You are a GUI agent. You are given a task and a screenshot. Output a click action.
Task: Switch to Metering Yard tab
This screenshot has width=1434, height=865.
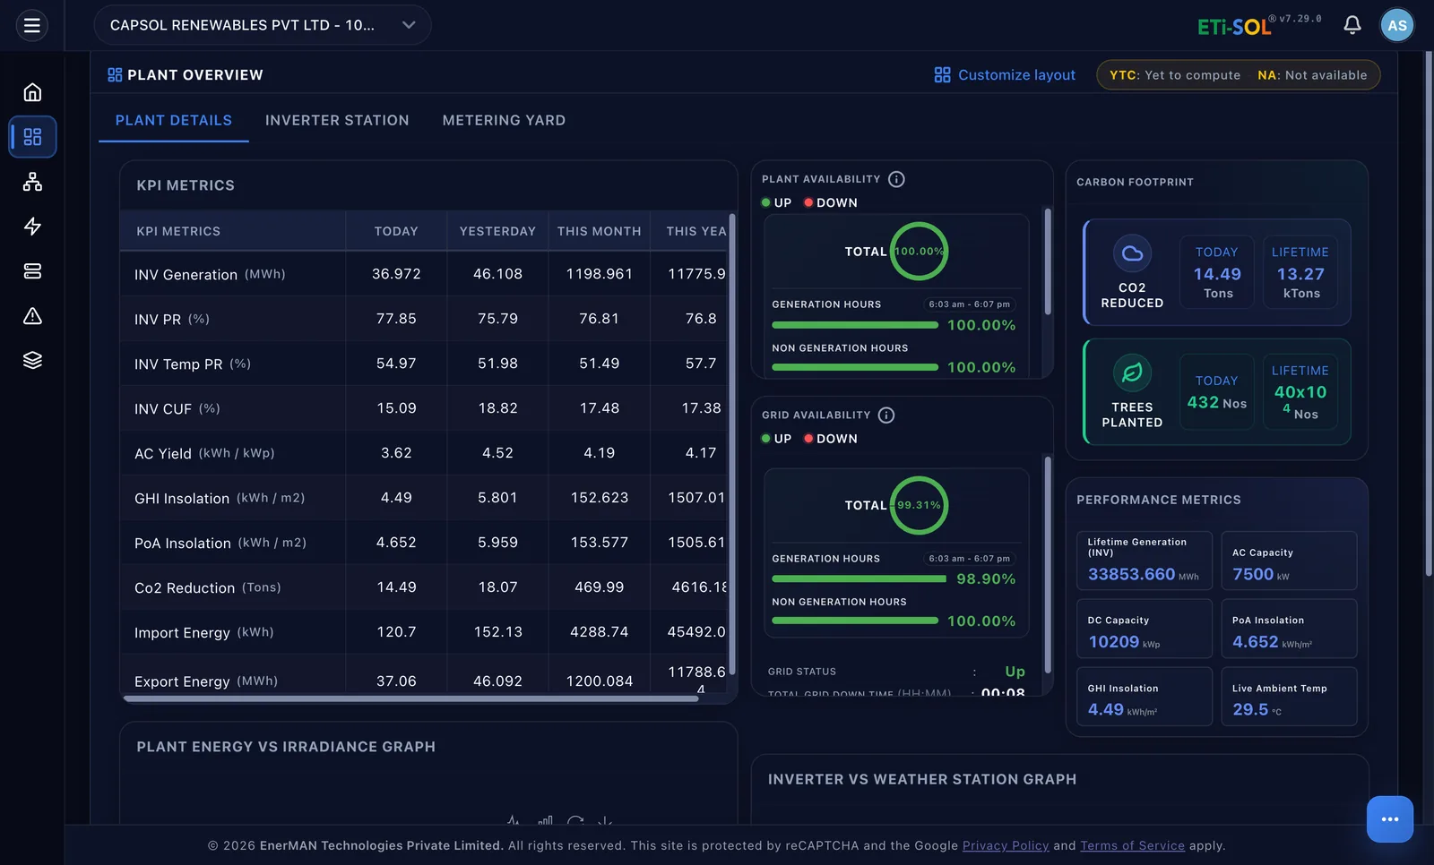click(x=504, y=121)
